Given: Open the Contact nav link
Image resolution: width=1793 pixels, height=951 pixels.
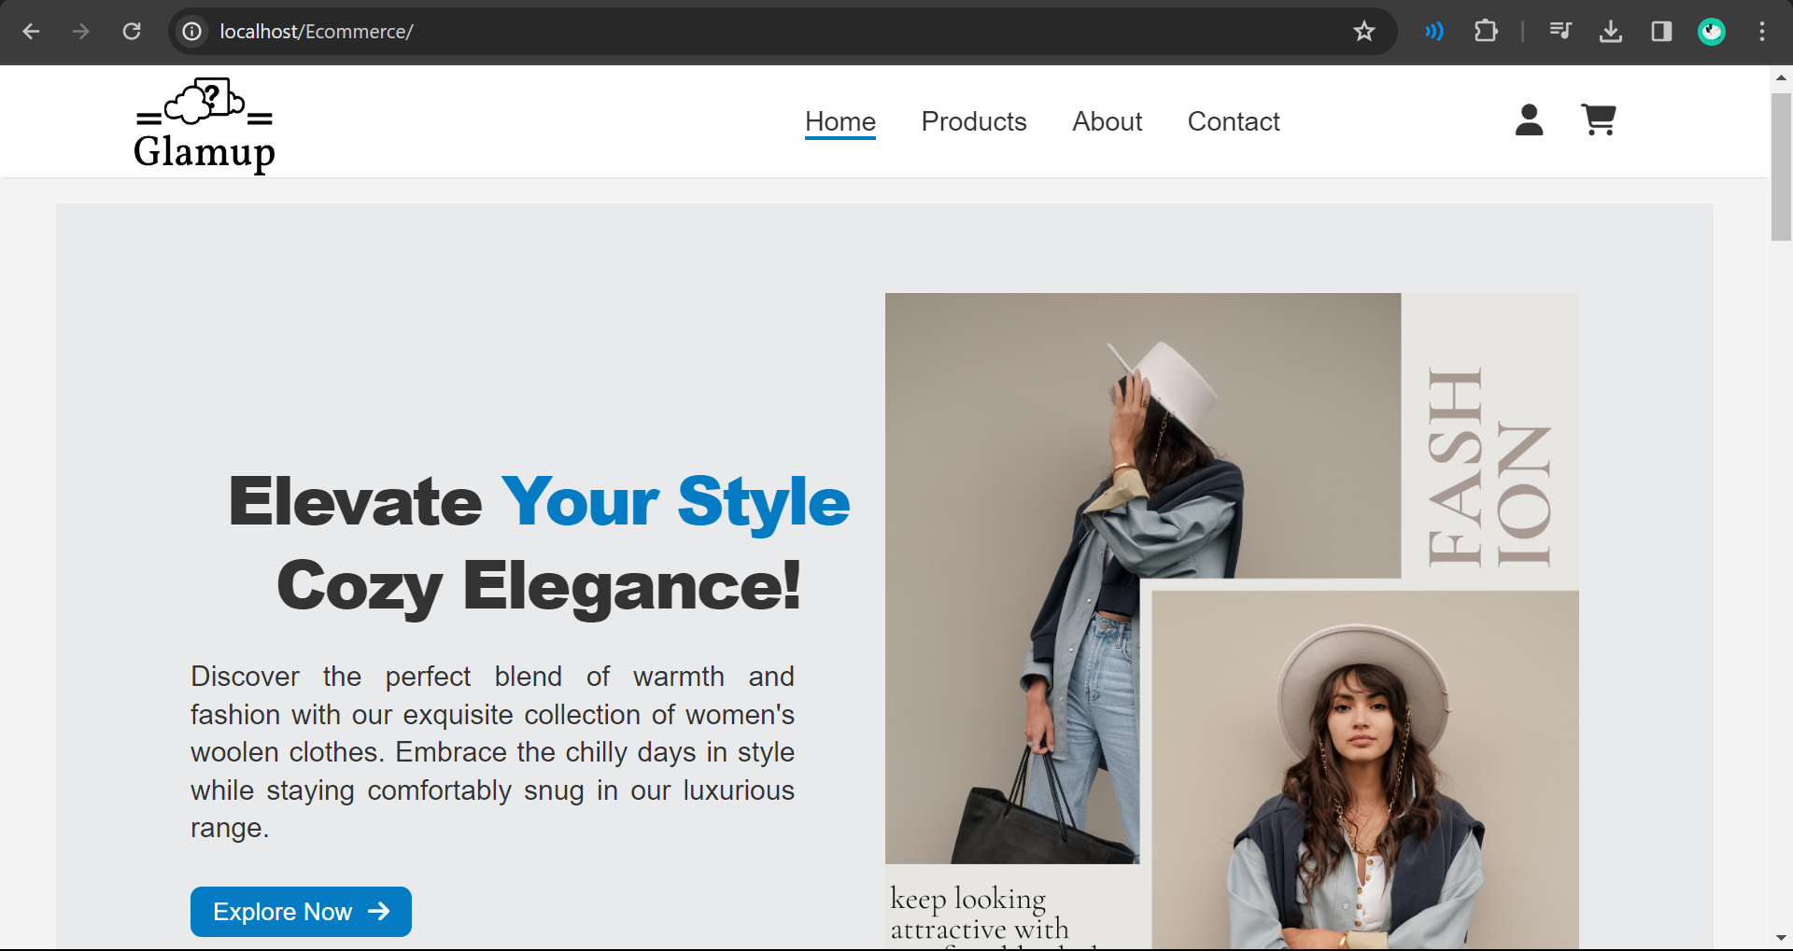Looking at the screenshot, I should point(1234,122).
